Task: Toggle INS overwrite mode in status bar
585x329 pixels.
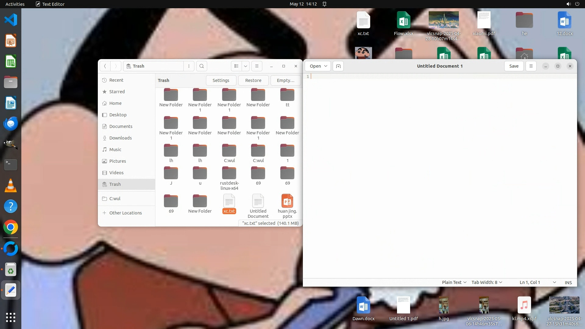Action: point(568,282)
